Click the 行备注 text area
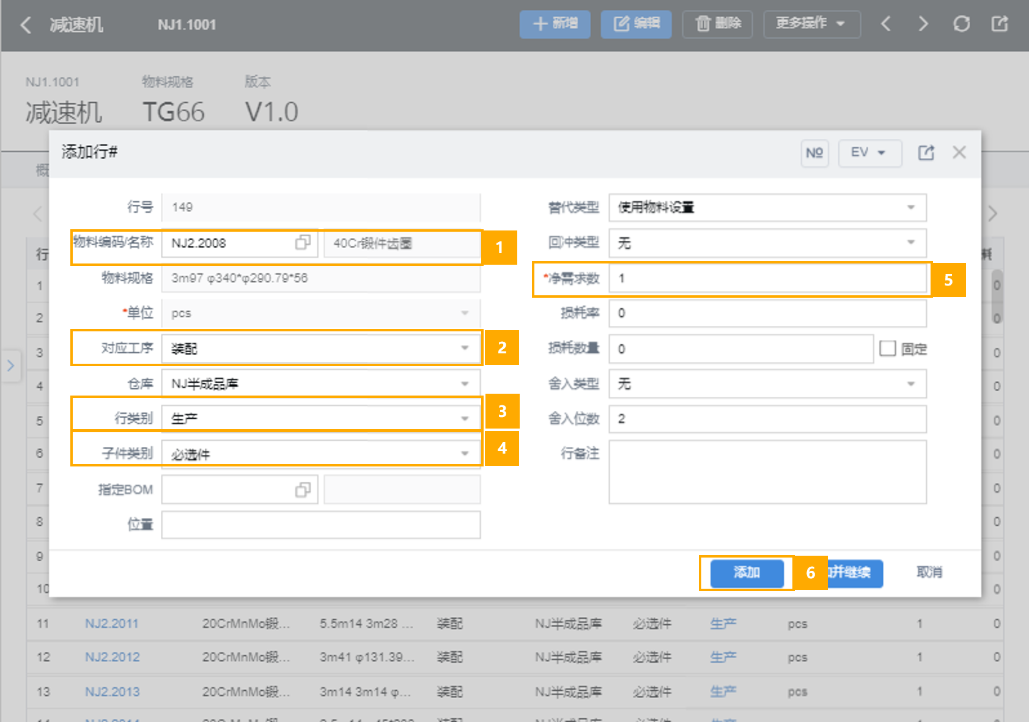Image resolution: width=1029 pixels, height=722 pixels. click(767, 472)
